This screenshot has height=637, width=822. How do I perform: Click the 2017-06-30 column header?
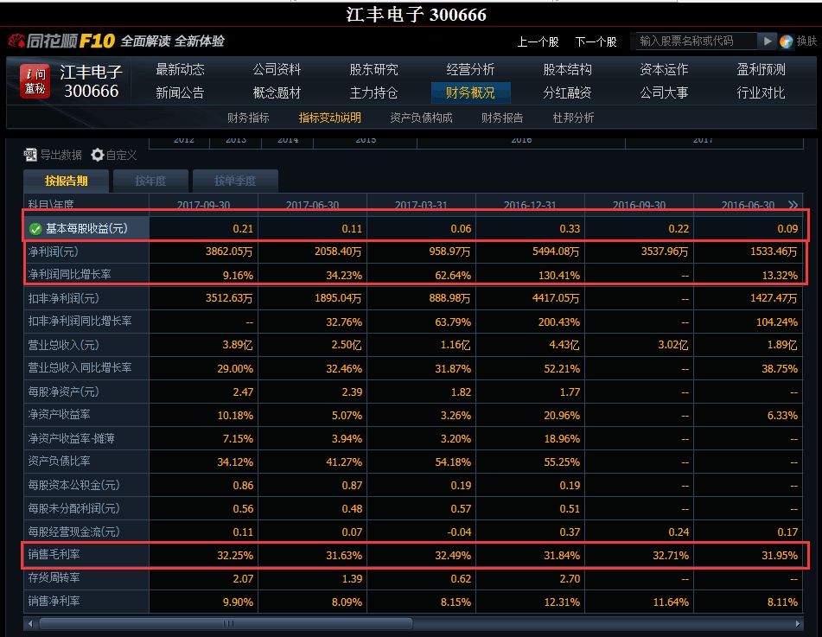pos(312,205)
